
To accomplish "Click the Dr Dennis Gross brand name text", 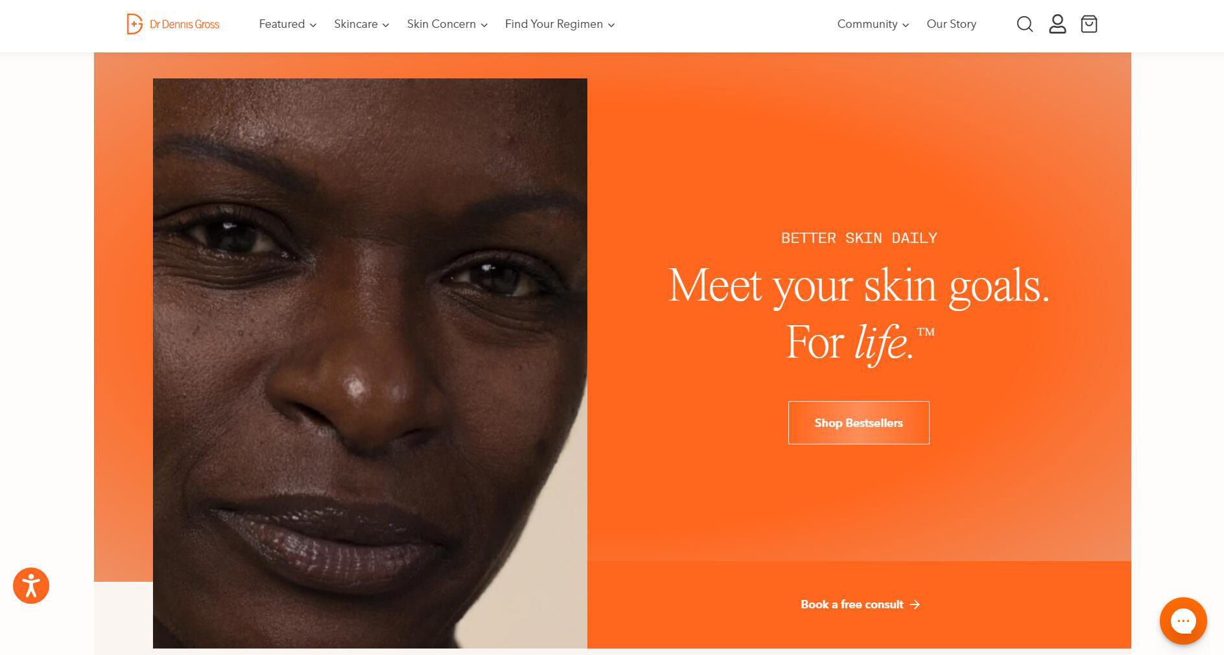I will (x=185, y=25).
